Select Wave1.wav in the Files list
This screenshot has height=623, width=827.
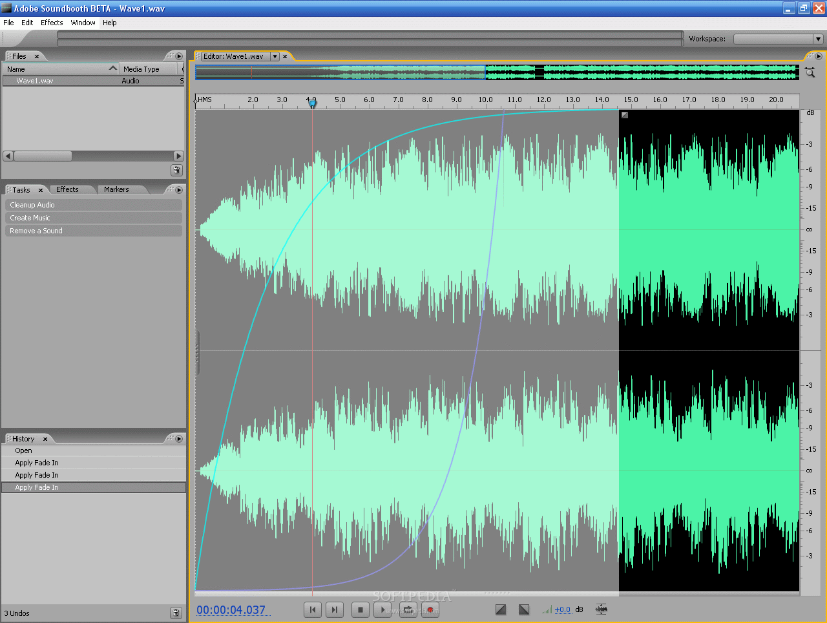click(x=93, y=81)
